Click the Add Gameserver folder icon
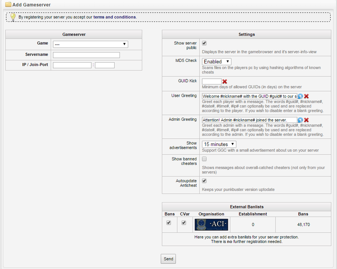This screenshot has width=337, height=269. point(8,4)
